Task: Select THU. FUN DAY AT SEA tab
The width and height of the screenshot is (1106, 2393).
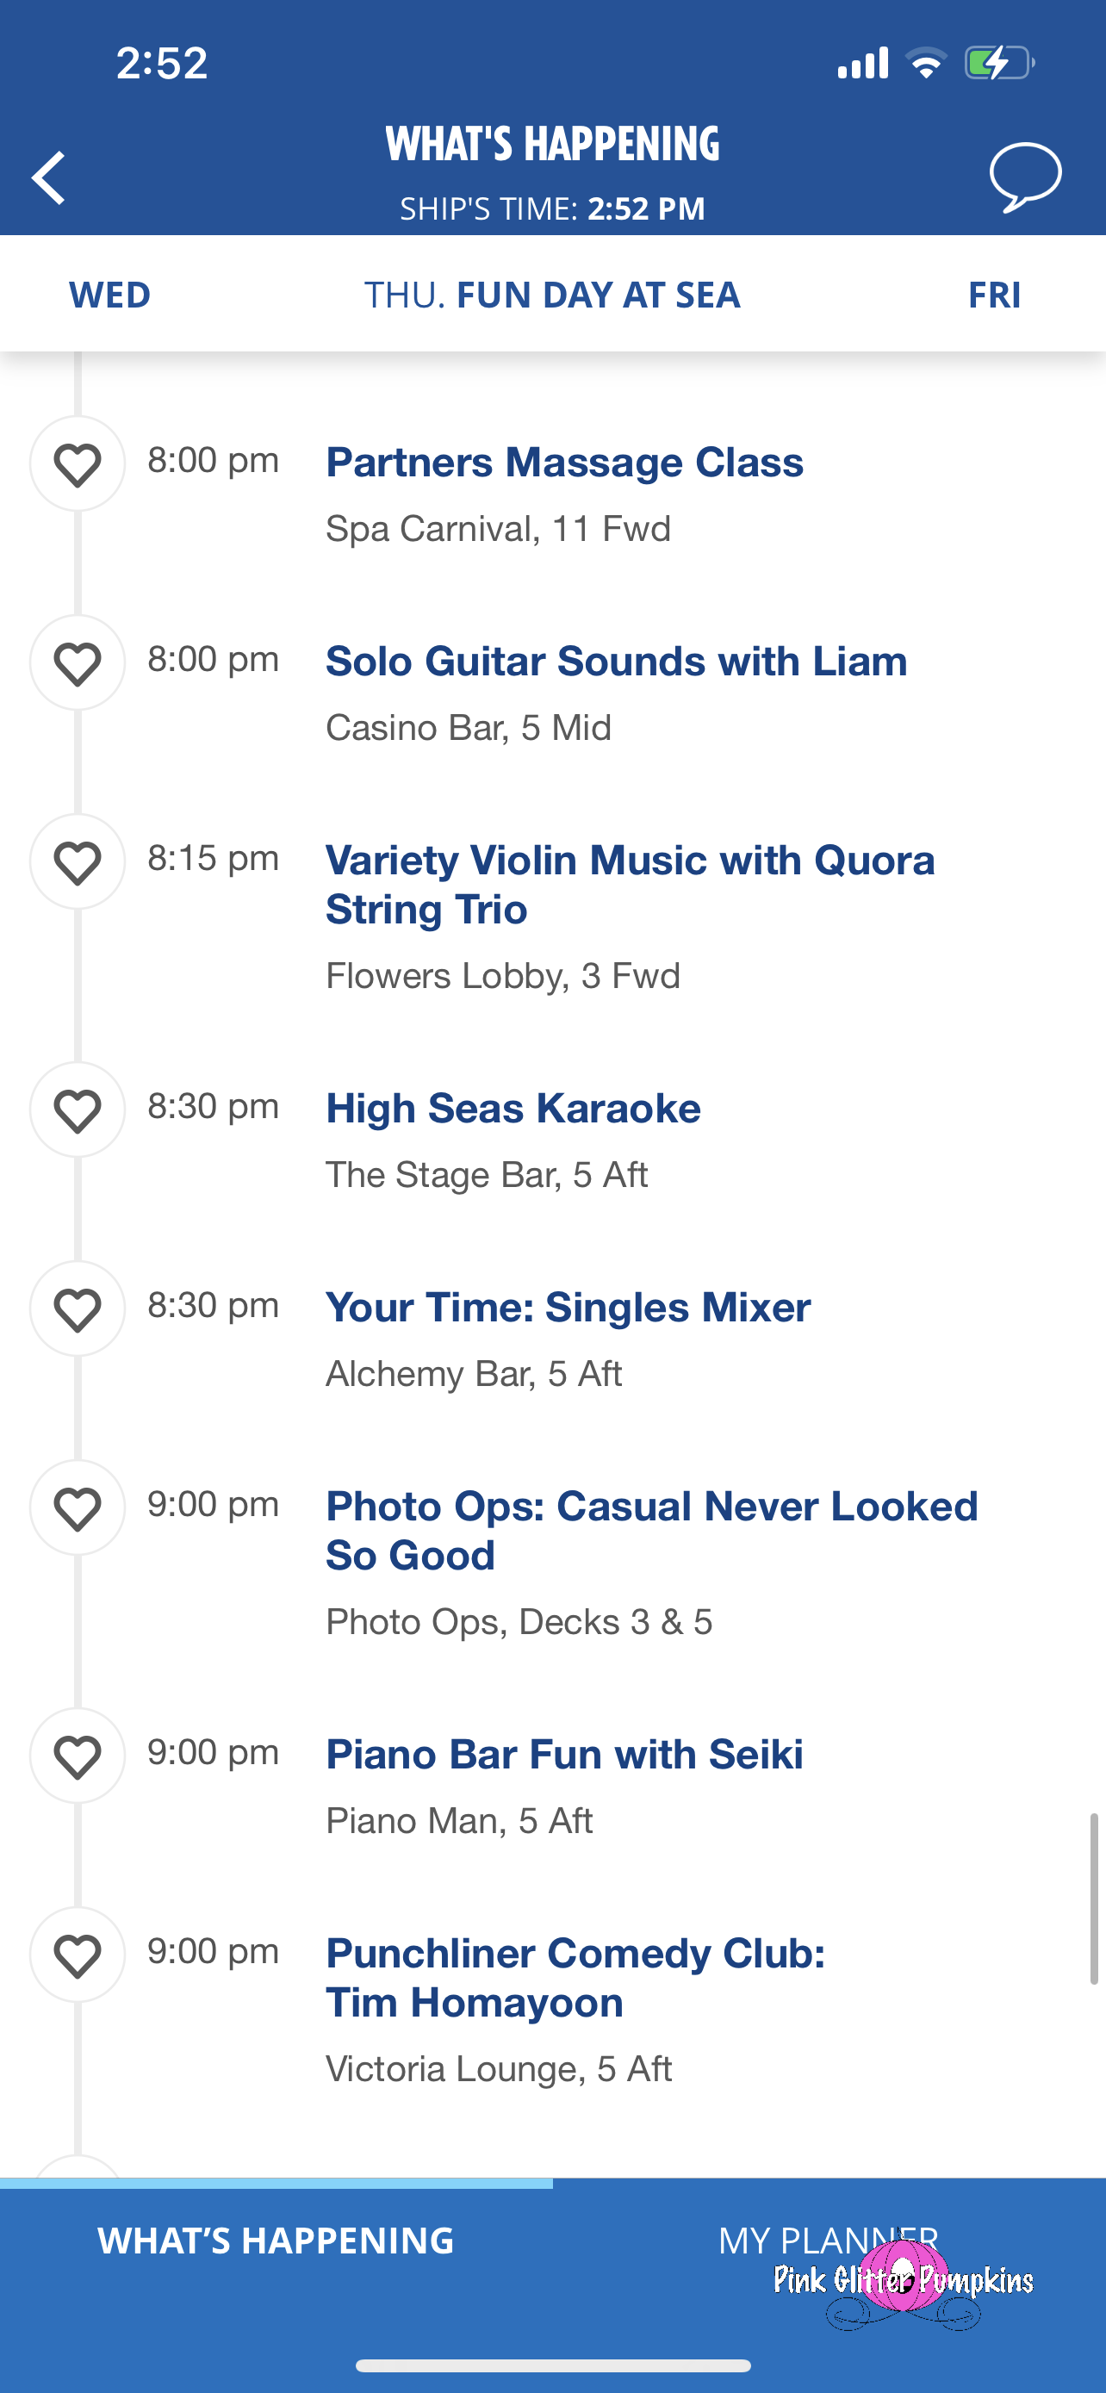Action: coord(552,295)
